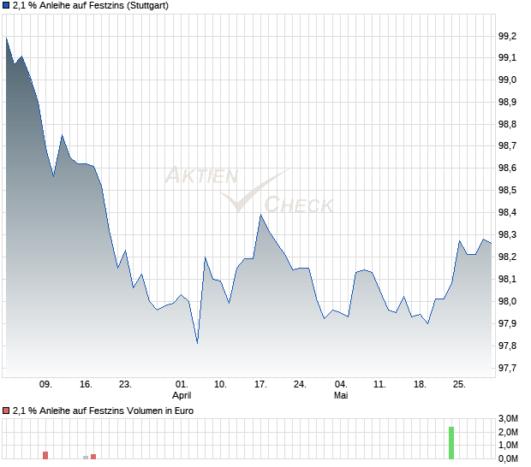Click the '17.' date axis label
Image resolution: width=531 pixels, height=467 pixels.
[x=260, y=385]
